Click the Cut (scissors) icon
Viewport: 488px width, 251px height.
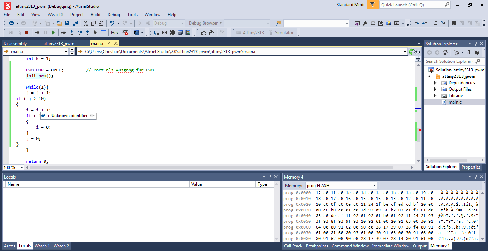[86, 23]
